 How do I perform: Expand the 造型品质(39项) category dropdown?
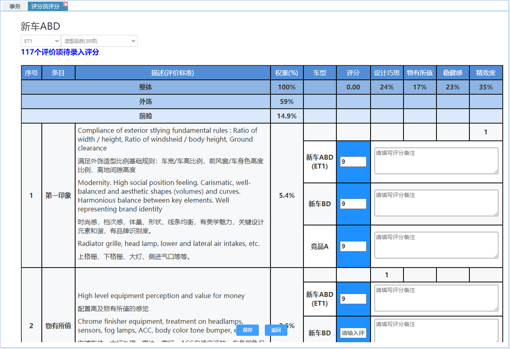(x=99, y=41)
